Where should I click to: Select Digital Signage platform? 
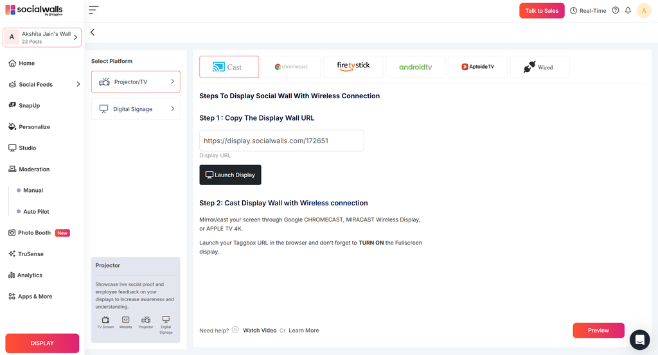(x=136, y=109)
